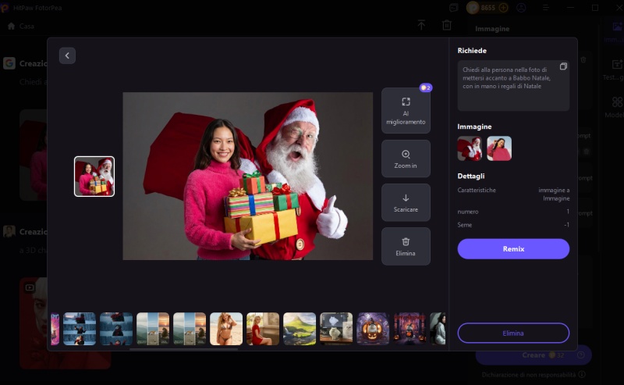The height and width of the screenshot is (385, 624).
Task: Click AI miglioramento enhance button
Action: [x=406, y=111]
